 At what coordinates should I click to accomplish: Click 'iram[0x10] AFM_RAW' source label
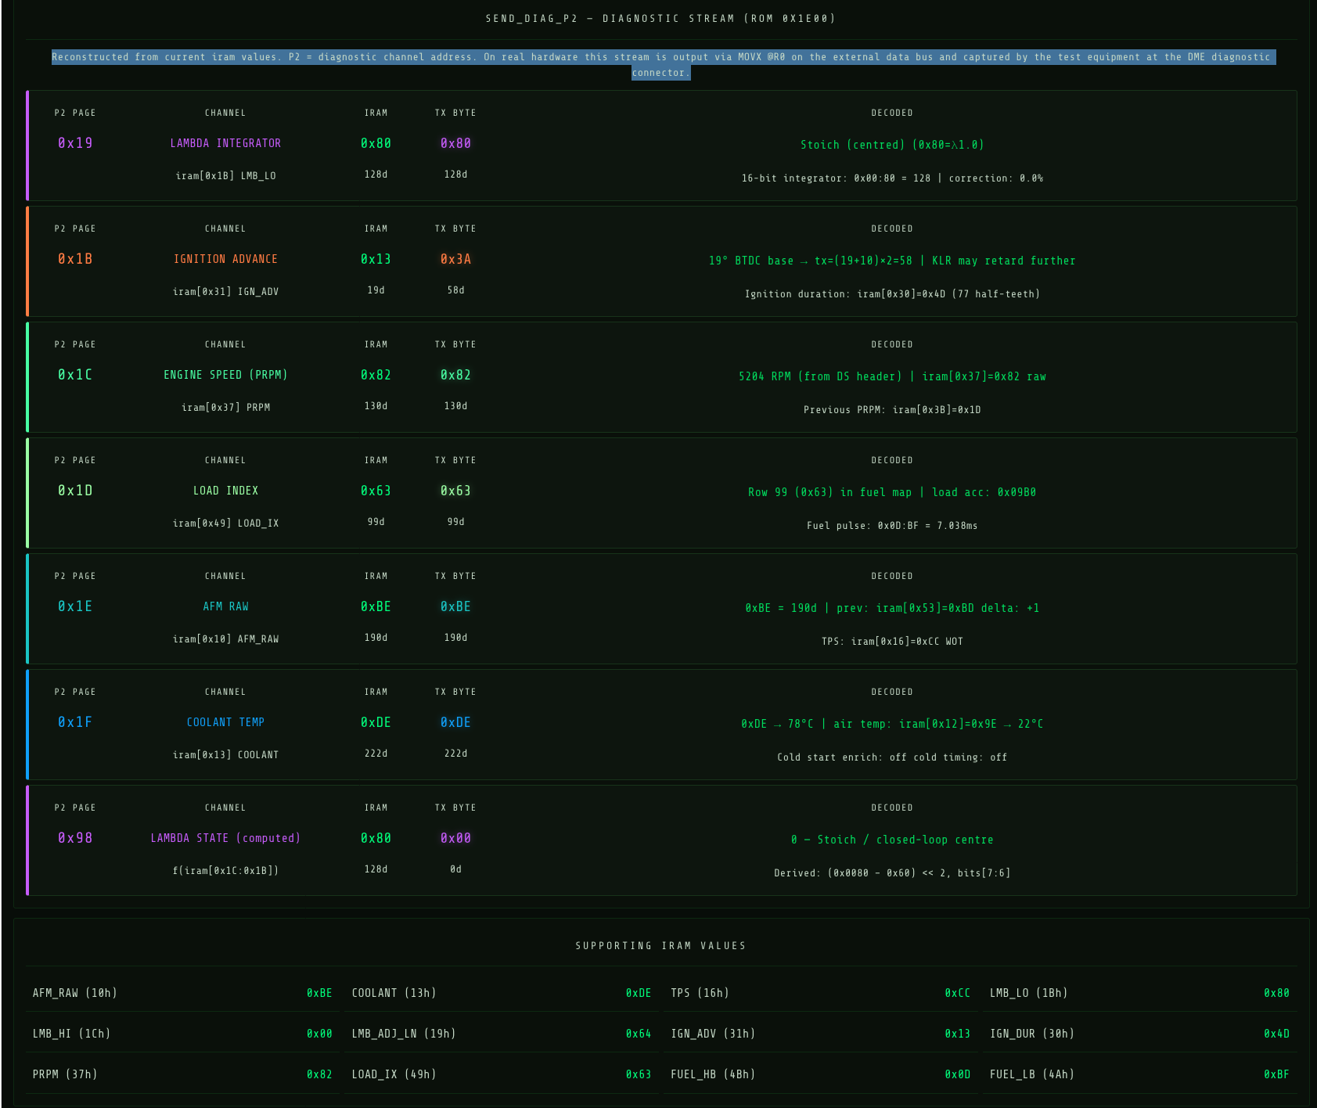225,639
